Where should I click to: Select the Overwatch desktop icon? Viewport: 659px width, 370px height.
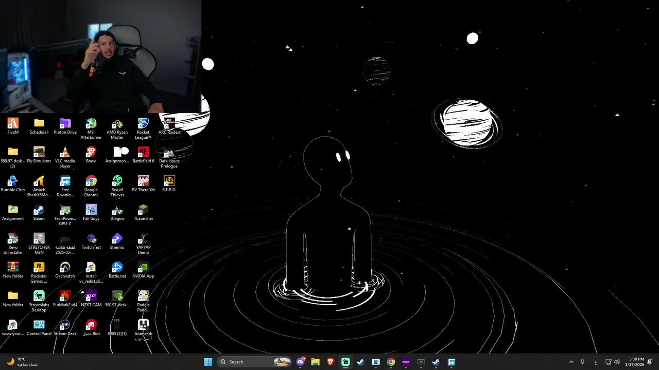coord(65,270)
